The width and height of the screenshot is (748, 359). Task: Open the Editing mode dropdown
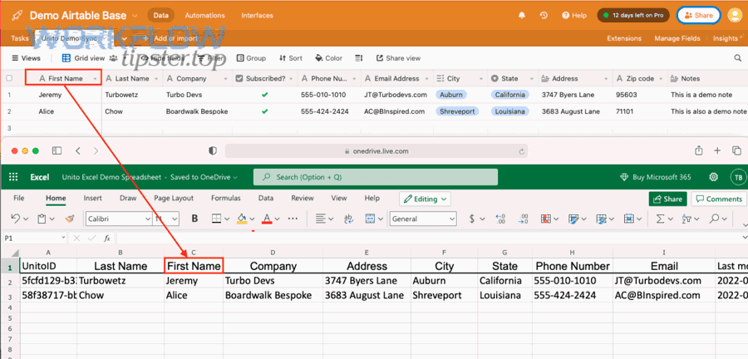pyautogui.click(x=425, y=199)
